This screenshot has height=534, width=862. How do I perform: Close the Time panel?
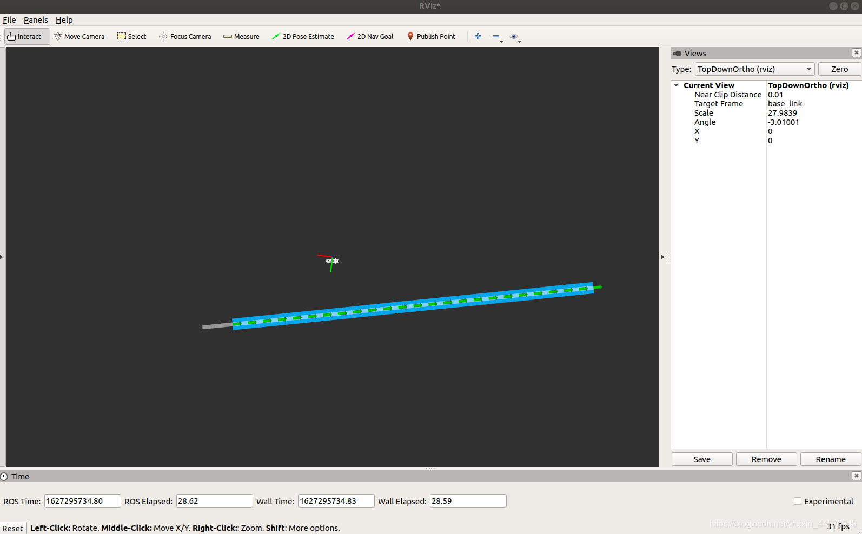click(856, 476)
